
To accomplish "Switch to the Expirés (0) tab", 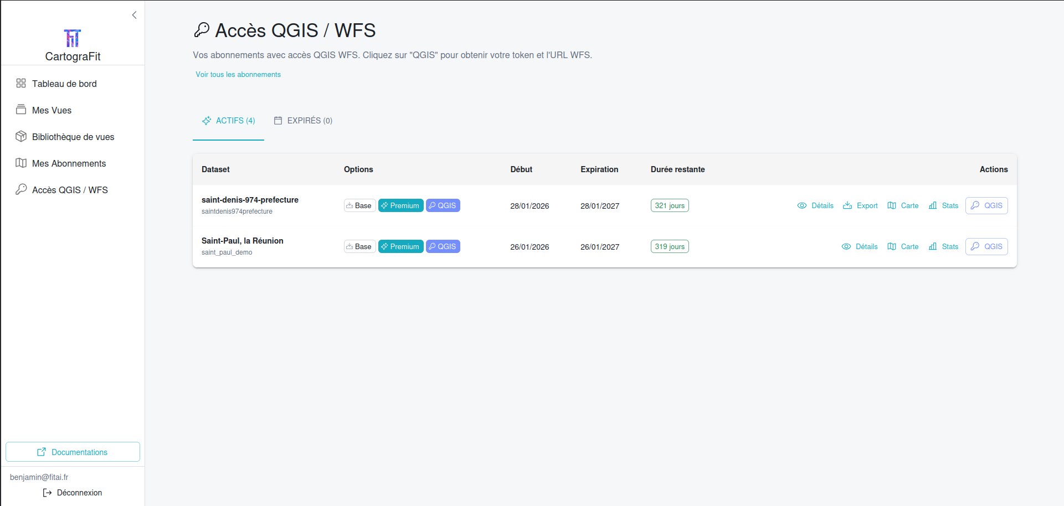I will [x=303, y=121].
